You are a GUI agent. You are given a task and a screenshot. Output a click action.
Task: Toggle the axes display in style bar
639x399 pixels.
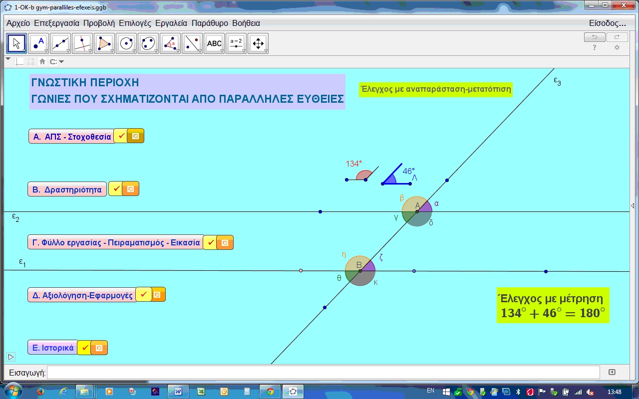[20, 62]
